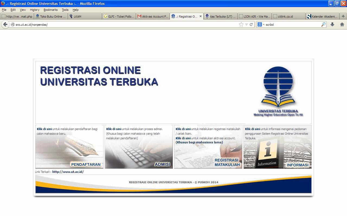
Task: Open the View menu
Action: pyautogui.click(x=23, y=10)
